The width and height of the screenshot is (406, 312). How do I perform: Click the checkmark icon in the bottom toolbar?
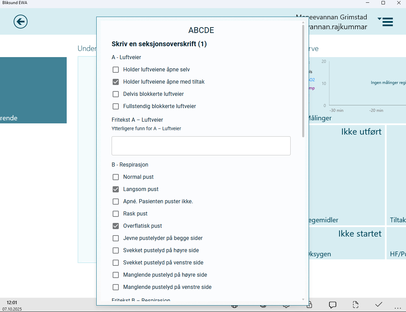378,305
